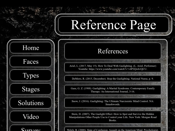175x131 pixels.
Task: Click the Reference Page title banner
Action: (x=113, y=25)
